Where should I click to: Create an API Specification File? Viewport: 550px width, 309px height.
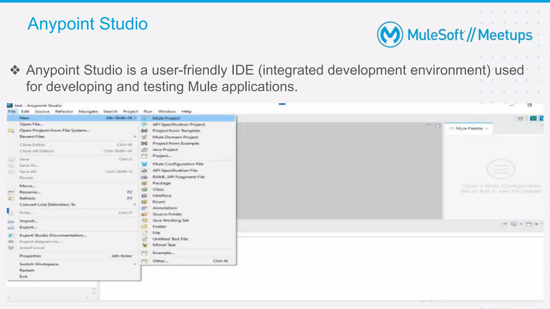coord(187,170)
